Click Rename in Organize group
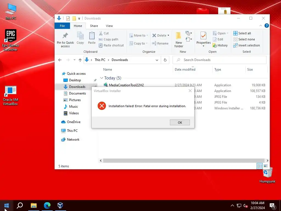The height and width of the screenshot is (211, 281). 160,43
